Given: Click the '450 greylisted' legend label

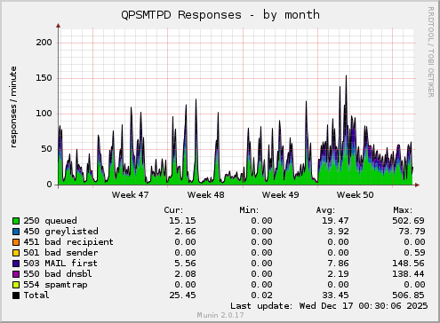Looking at the screenshot, I should (60, 232).
